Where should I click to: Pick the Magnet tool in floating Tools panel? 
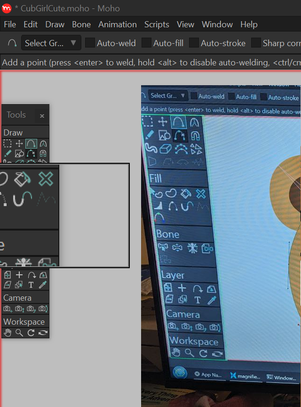[43, 153]
